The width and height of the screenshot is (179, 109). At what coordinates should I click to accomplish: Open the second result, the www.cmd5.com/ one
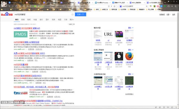click(26, 42)
